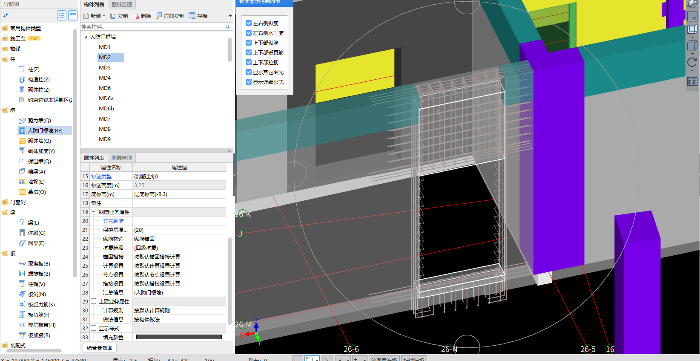Collapse the 钢筋业务属性 section

pos(94,212)
